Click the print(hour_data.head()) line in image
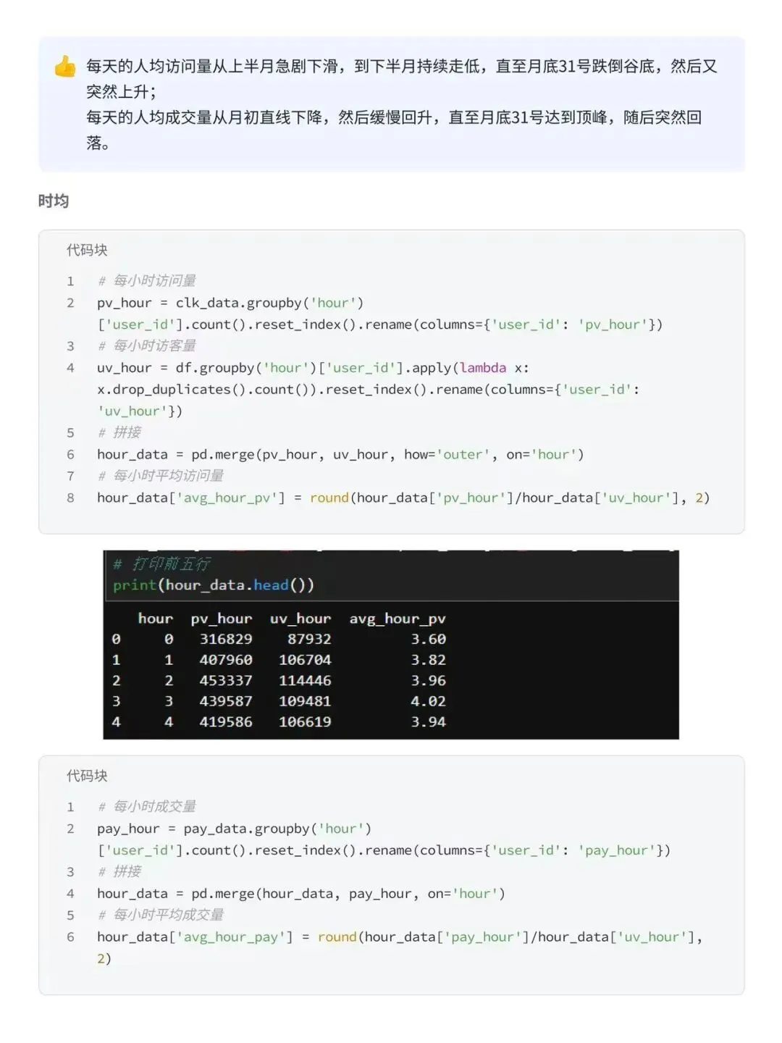This screenshot has height=1043, width=782. [x=214, y=585]
